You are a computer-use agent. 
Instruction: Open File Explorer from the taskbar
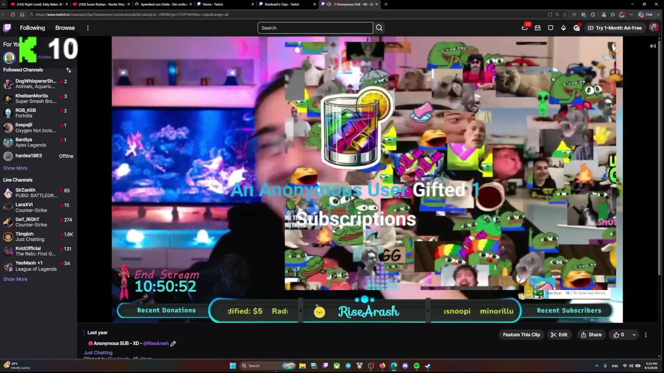302,366
